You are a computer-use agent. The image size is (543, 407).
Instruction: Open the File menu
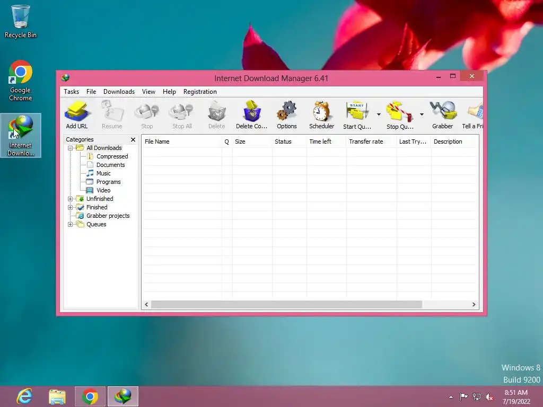click(91, 91)
